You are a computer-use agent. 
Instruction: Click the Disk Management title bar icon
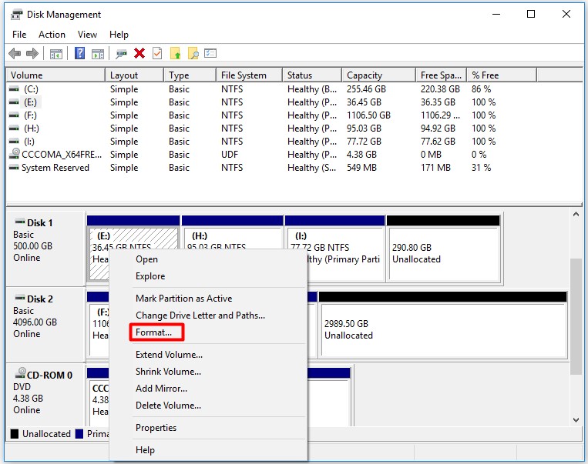(16, 15)
